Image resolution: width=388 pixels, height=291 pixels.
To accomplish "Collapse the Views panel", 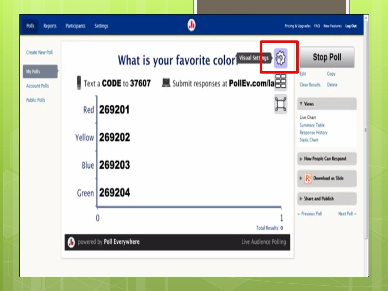I will coord(327,104).
